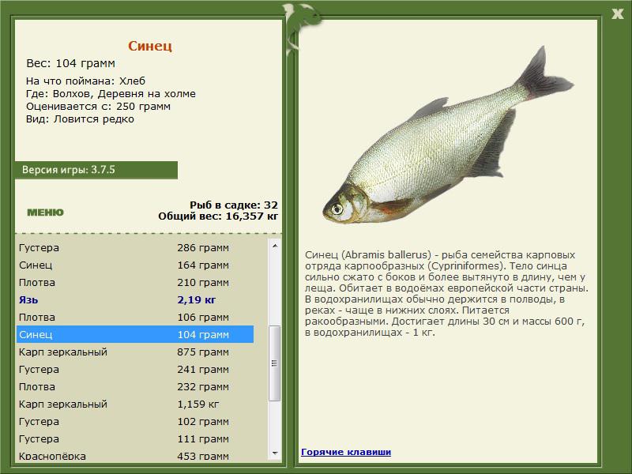This screenshot has height=474, width=632.
Task: Open the Горячие клавиши link
Action: click(346, 452)
